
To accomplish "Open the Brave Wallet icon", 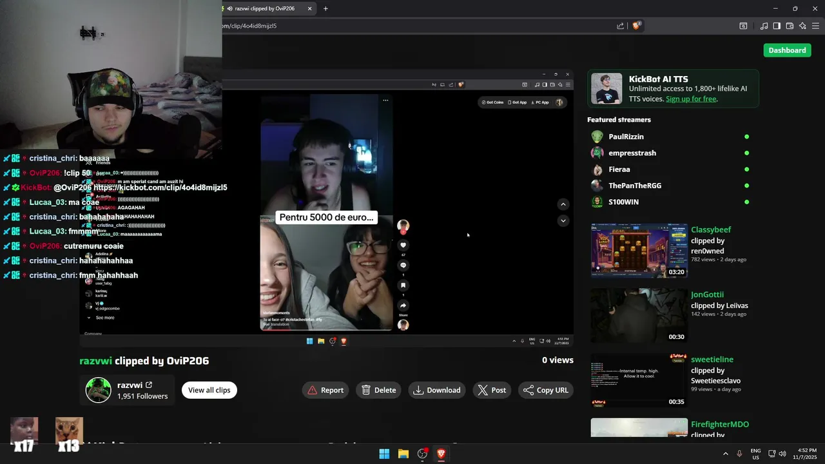I will click(790, 26).
